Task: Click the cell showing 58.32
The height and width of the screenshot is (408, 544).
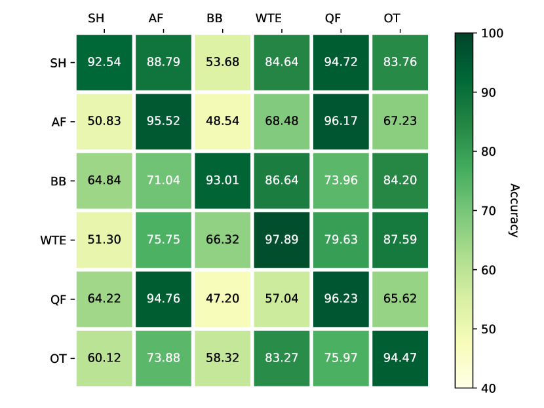Action: 222,358
